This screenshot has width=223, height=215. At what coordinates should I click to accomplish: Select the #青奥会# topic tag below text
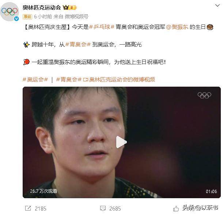coord(69,80)
